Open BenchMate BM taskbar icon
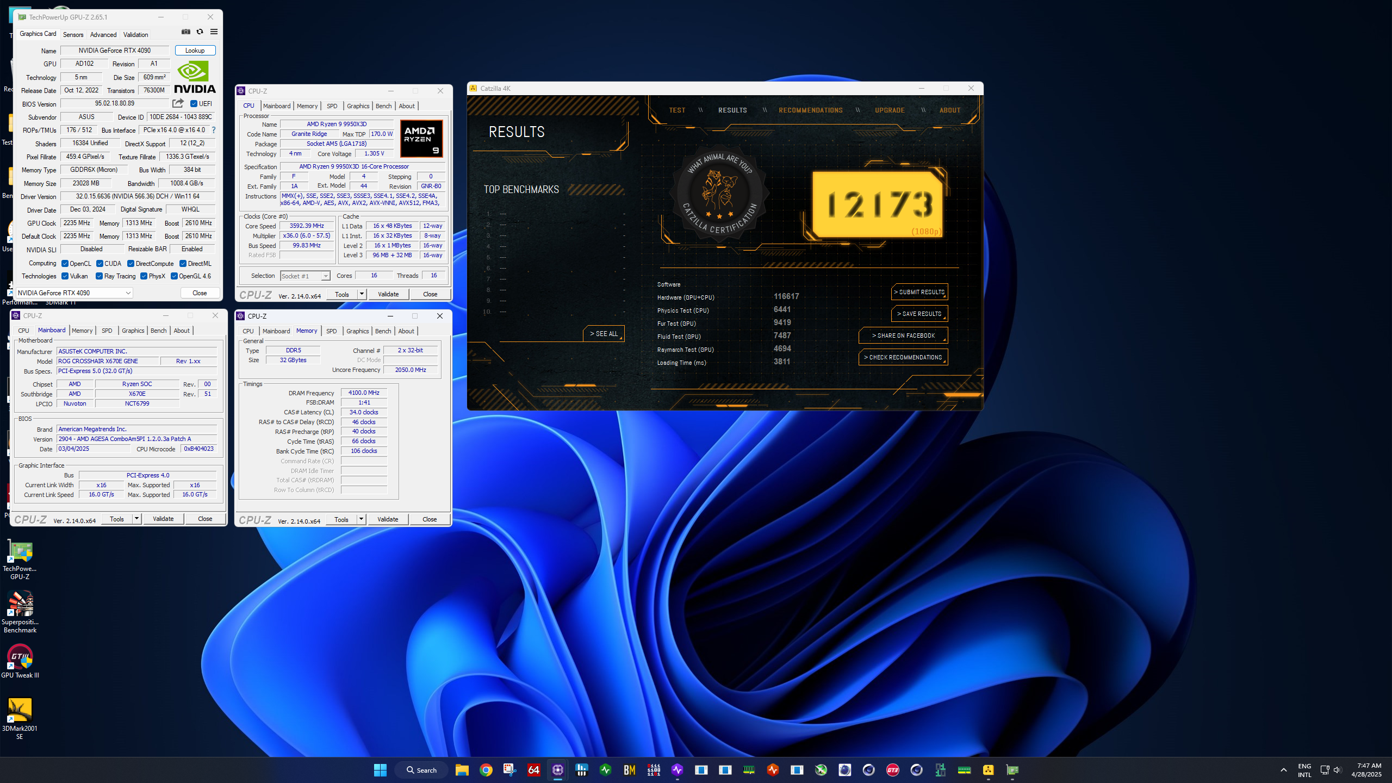The height and width of the screenshot is (783, 1392). 629,770
